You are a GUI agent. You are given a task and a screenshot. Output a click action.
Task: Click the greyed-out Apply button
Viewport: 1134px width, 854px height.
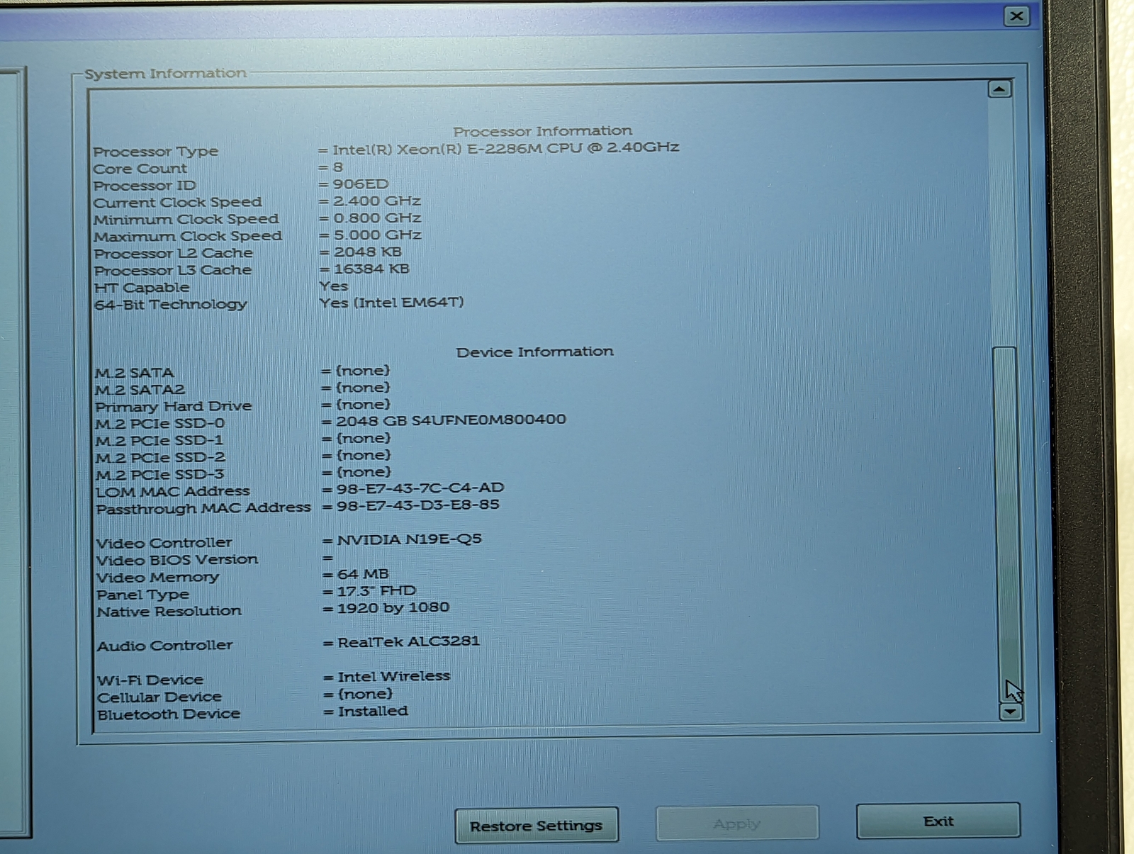[737, 824]
